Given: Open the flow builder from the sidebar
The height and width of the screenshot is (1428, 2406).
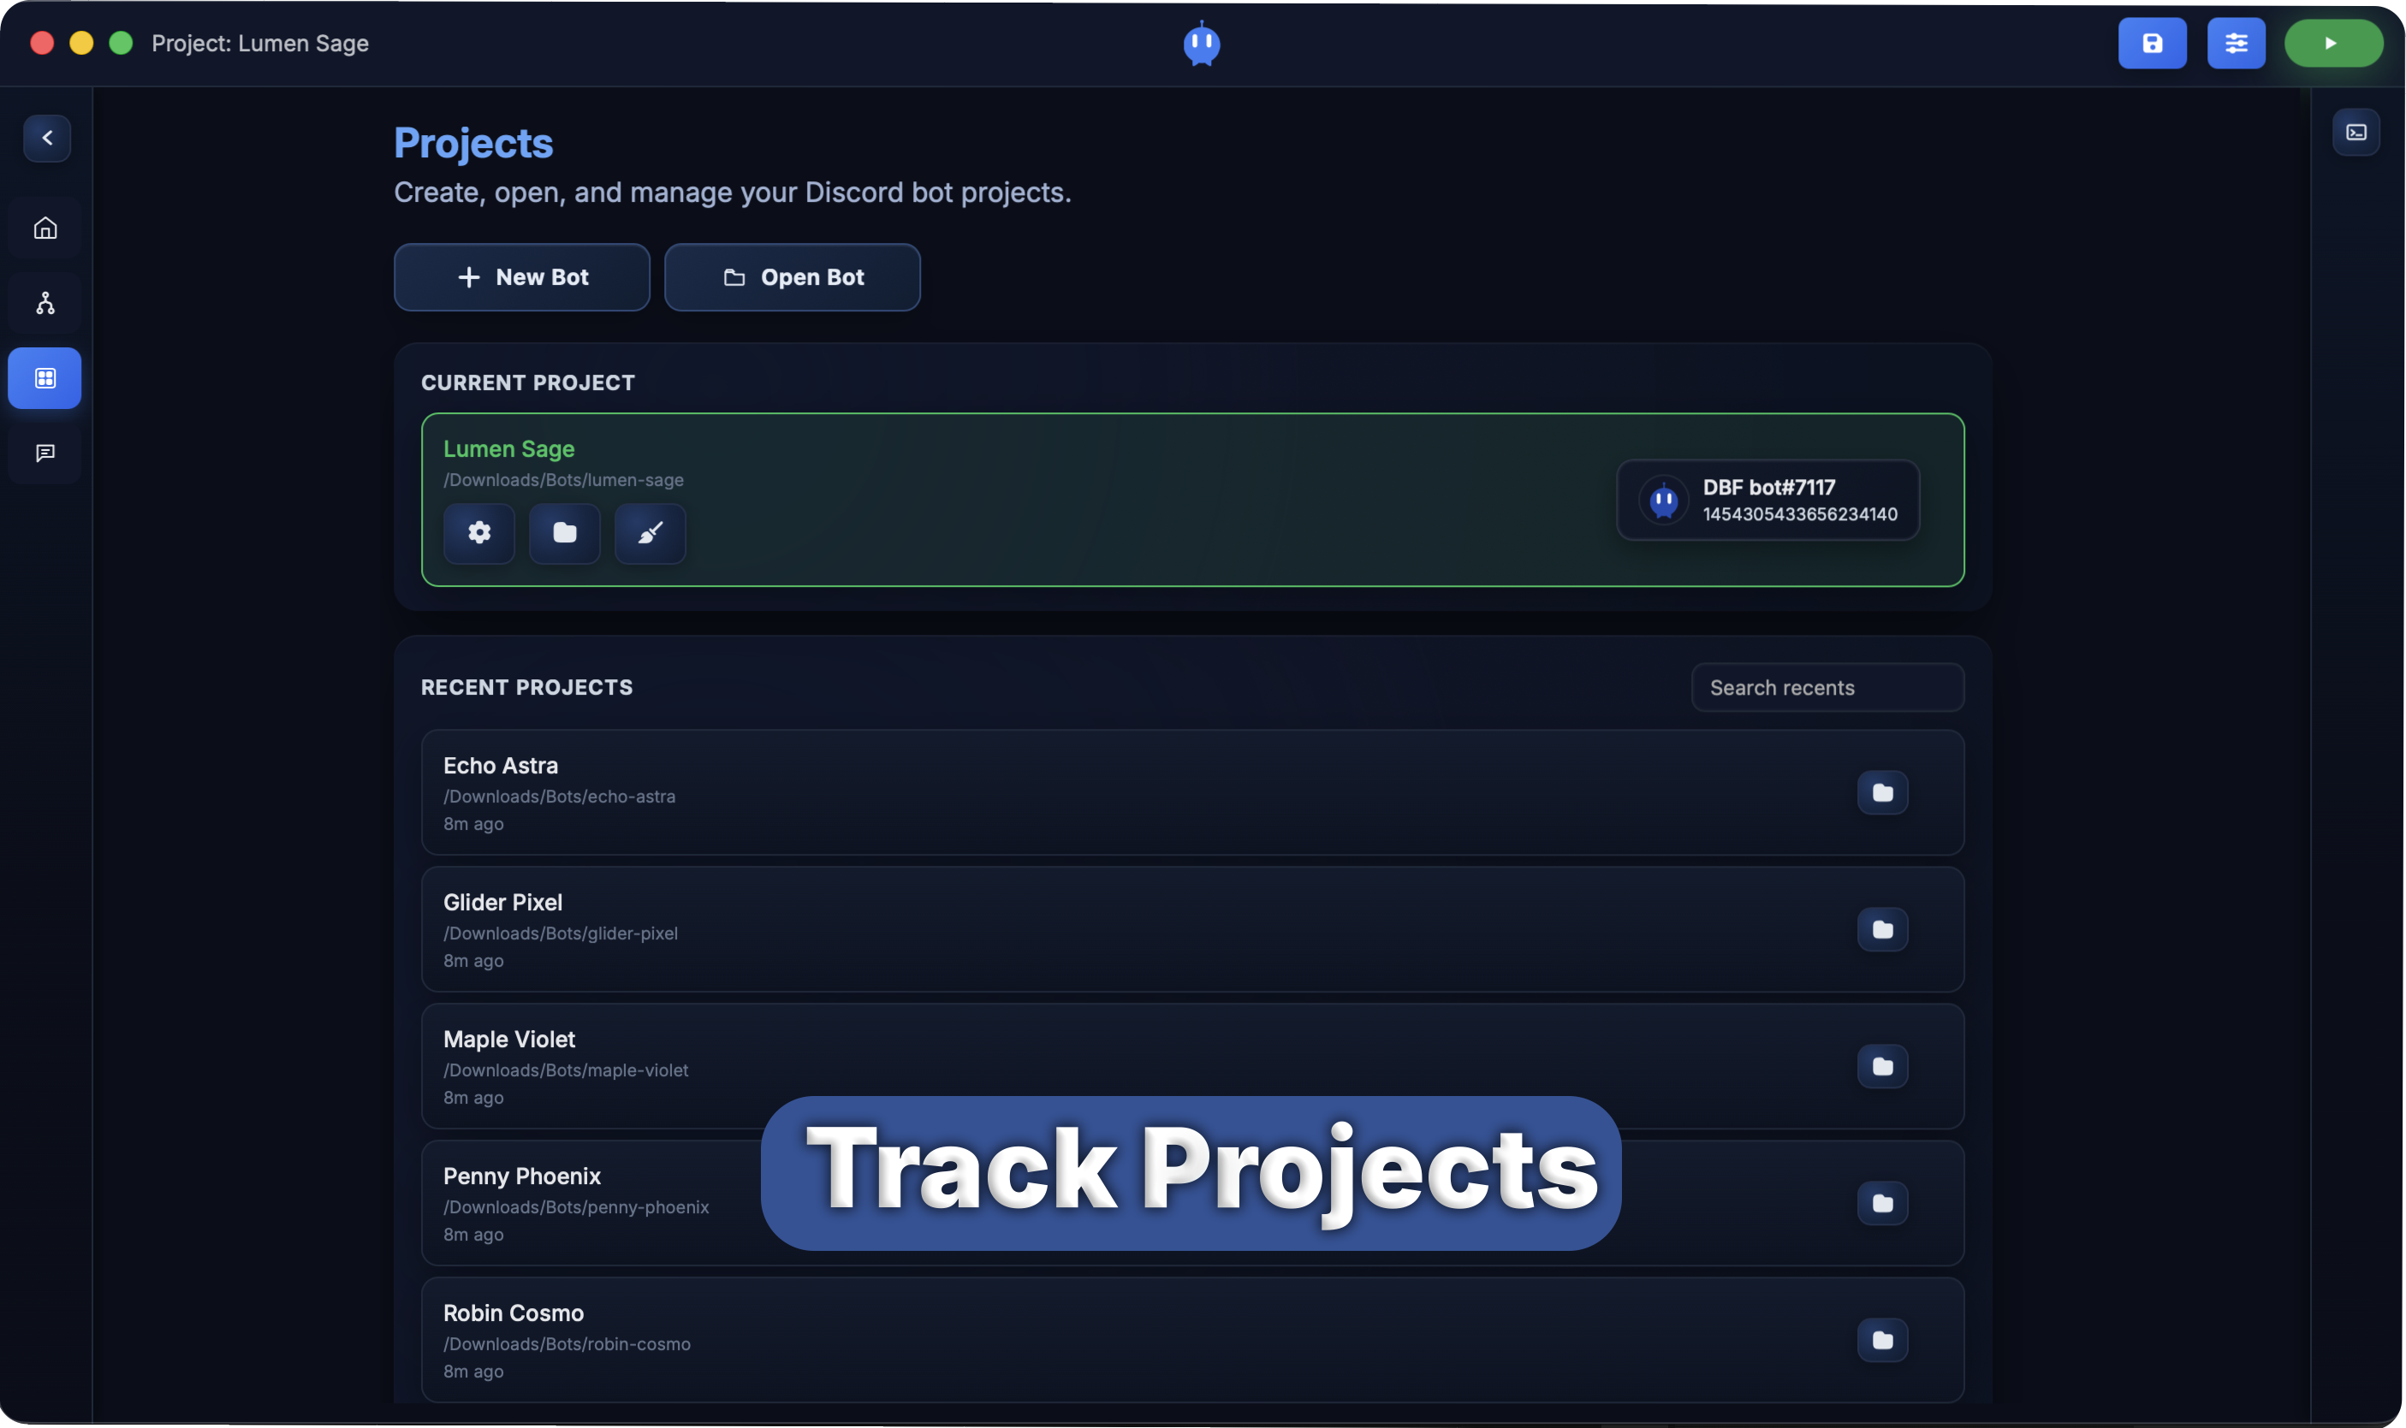Looking at the screenshot, I should [45, 302].
